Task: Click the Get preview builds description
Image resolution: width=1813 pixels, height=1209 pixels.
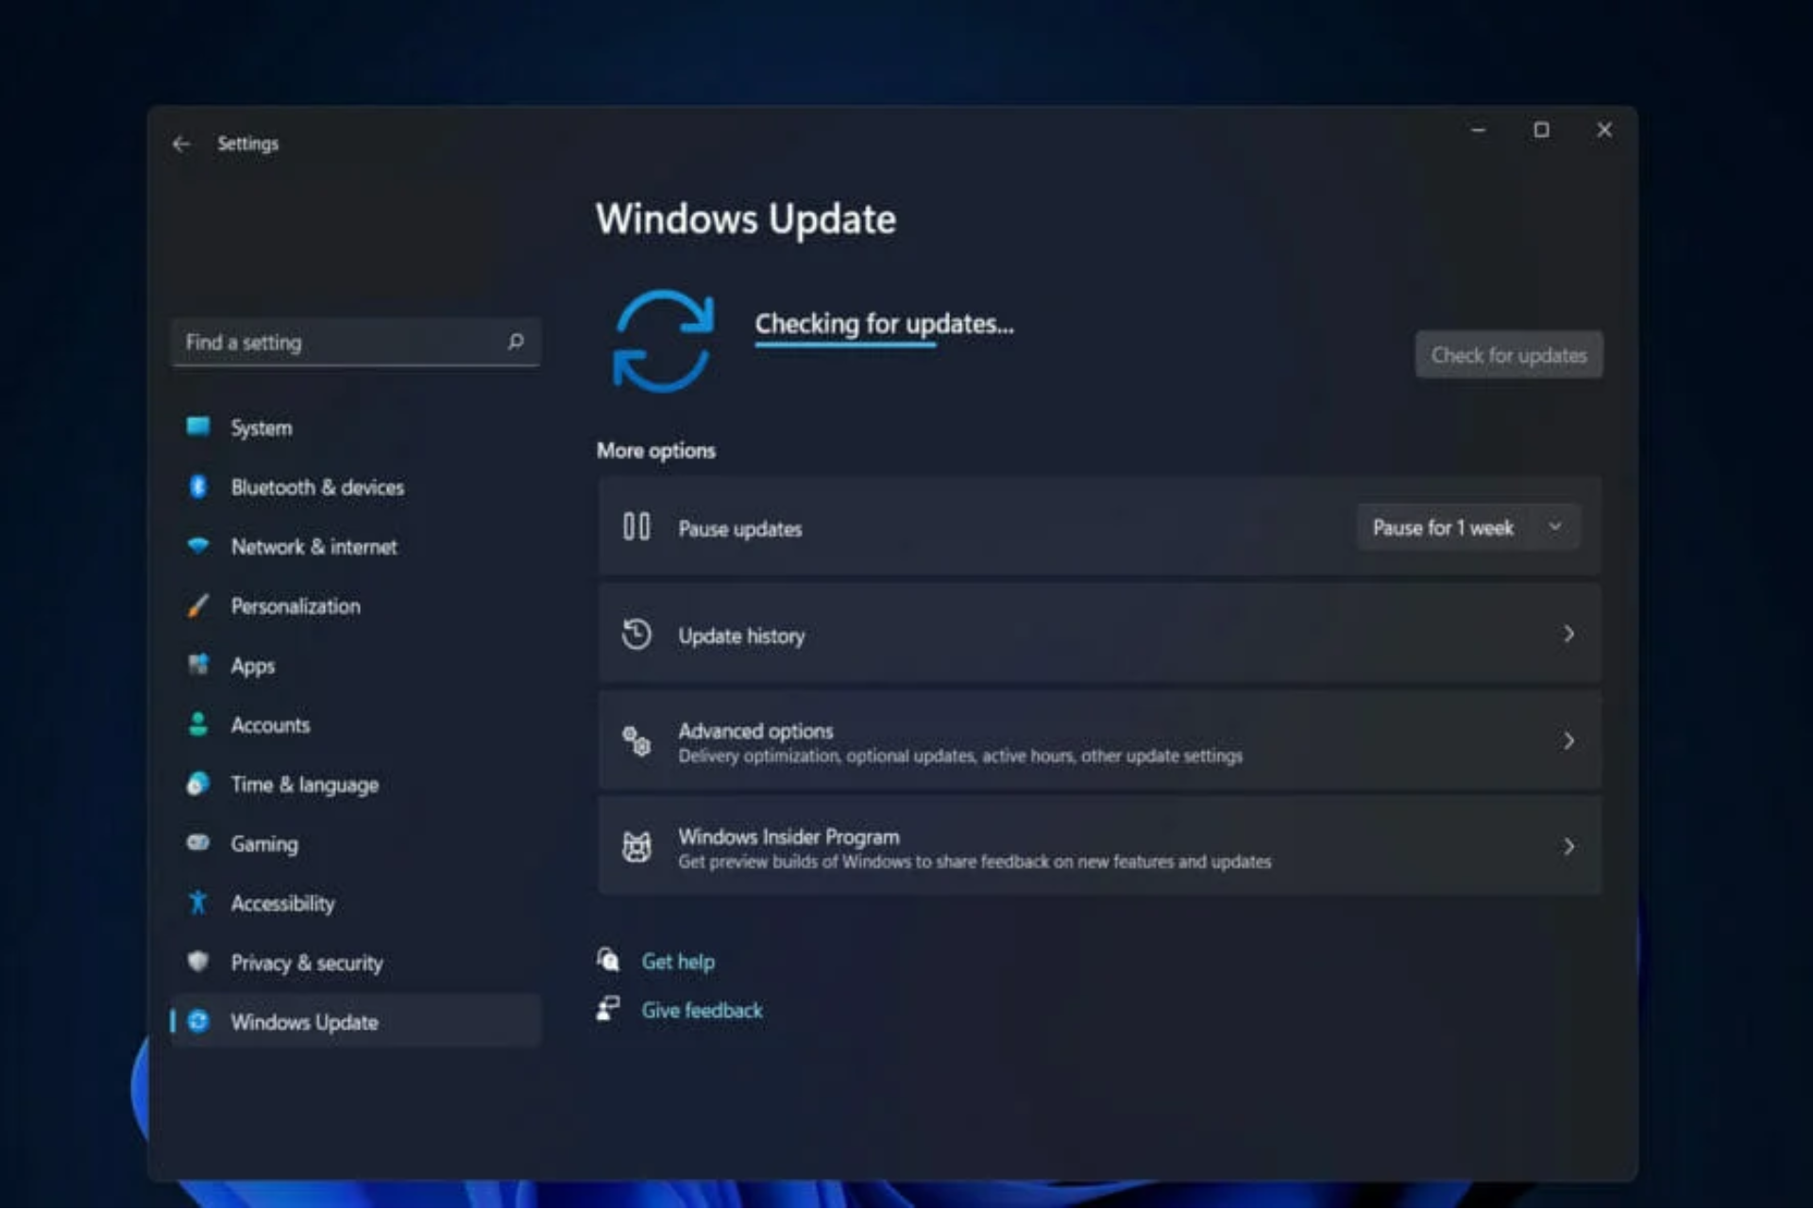Action: [974, 861]
